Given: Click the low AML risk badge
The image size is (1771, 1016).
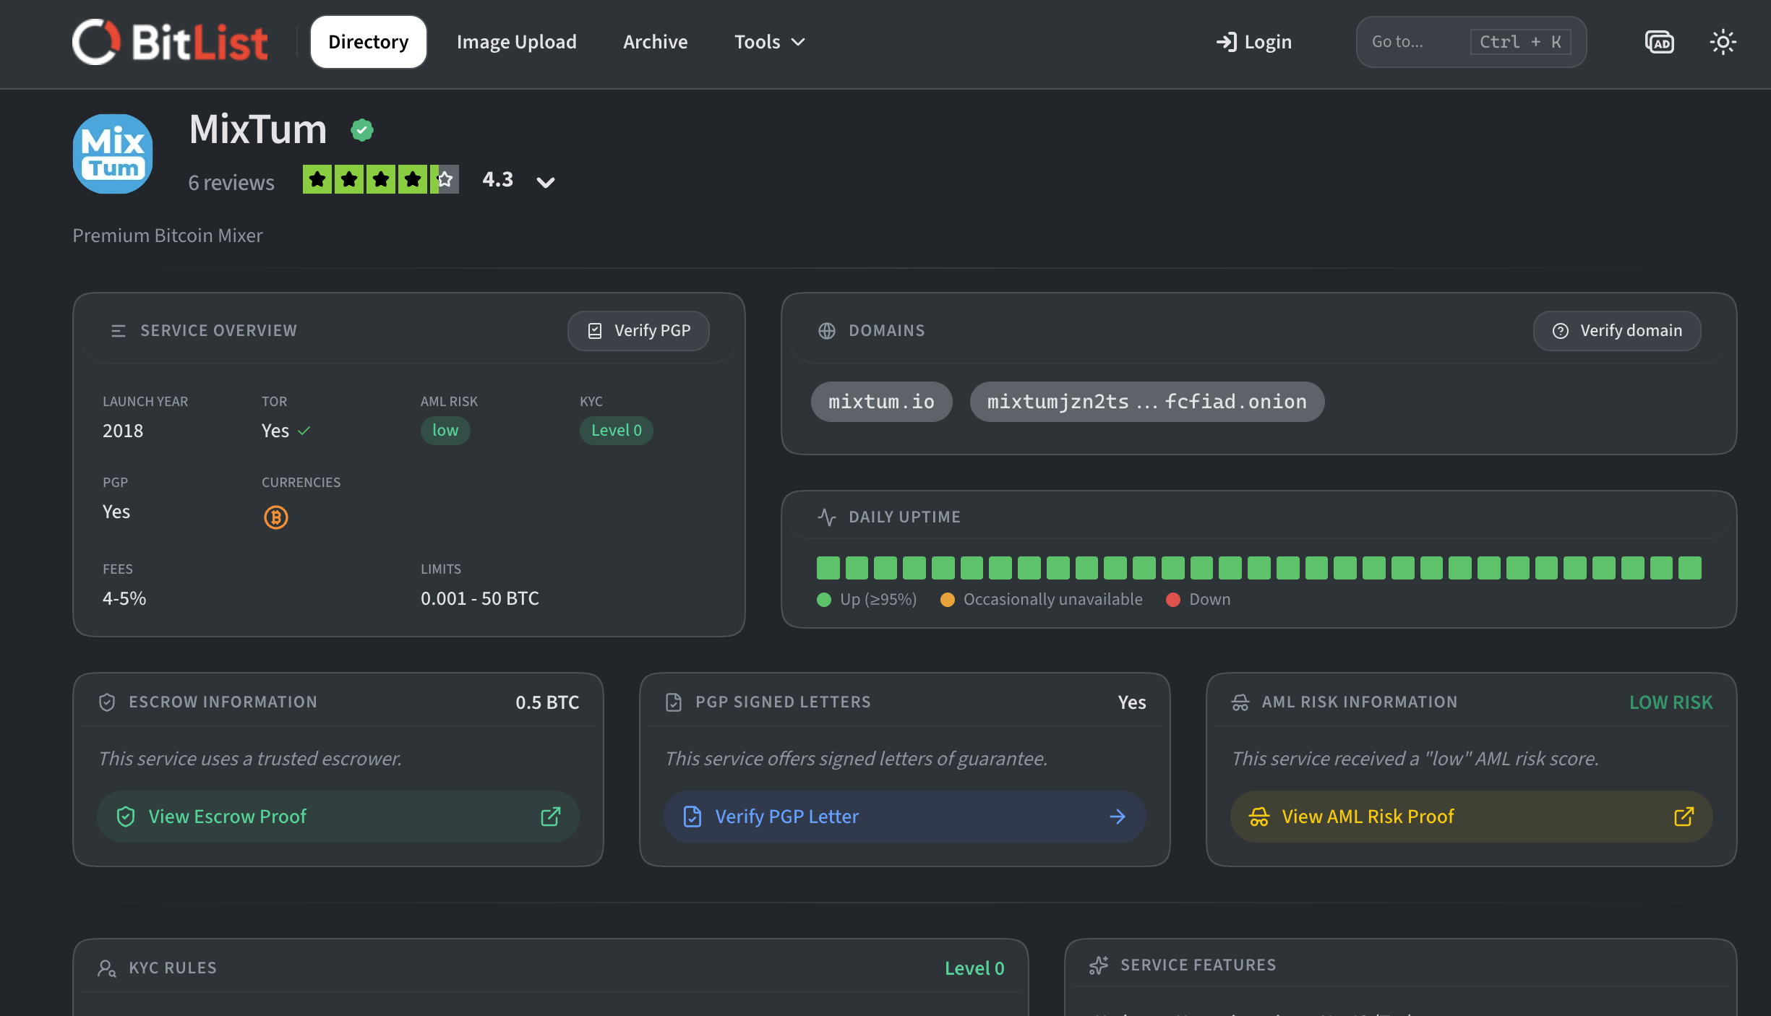Looking at the screenshot, I should (445, 431).
